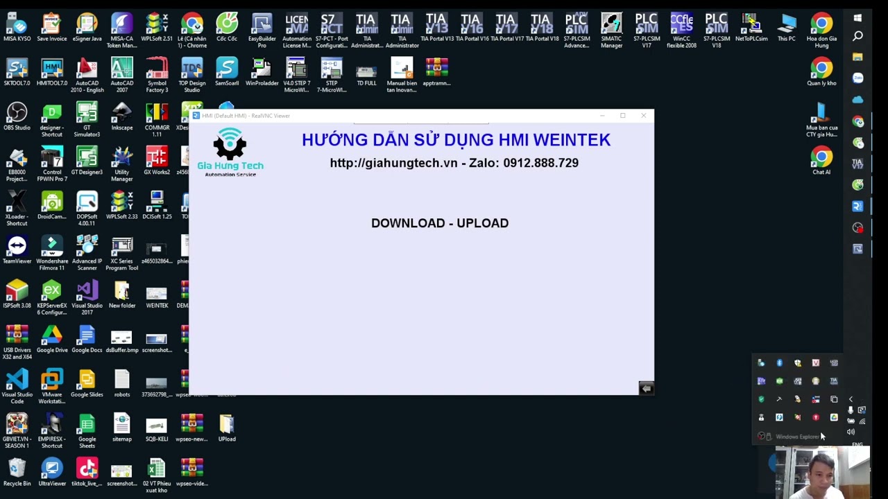
Task: Open Windows search magnifier icon
Action: point(857,36)
